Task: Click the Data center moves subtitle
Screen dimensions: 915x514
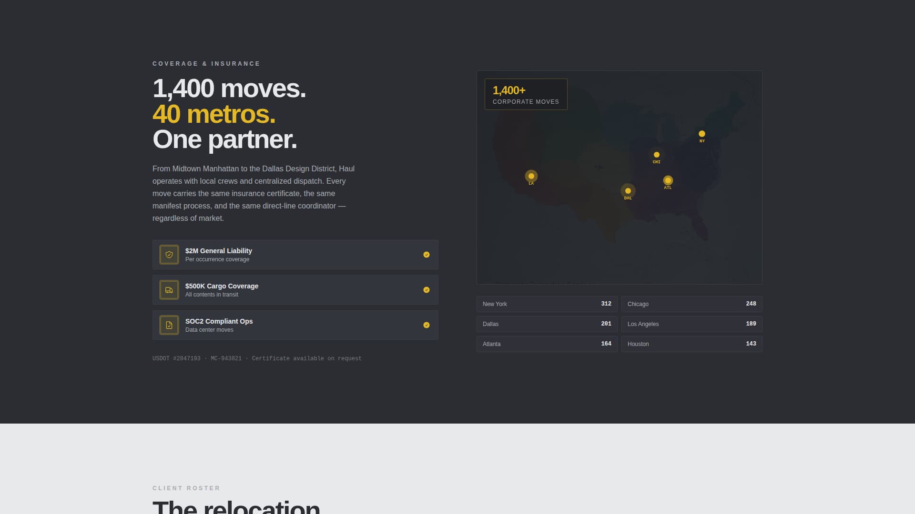Action: (x=209, y=330)
